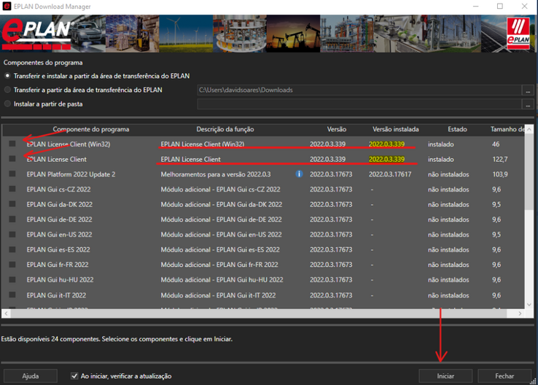Check EPLAN Gui en-US 2022 checkbox
Screen dimensions: 538x385
(x=12, y=234)
